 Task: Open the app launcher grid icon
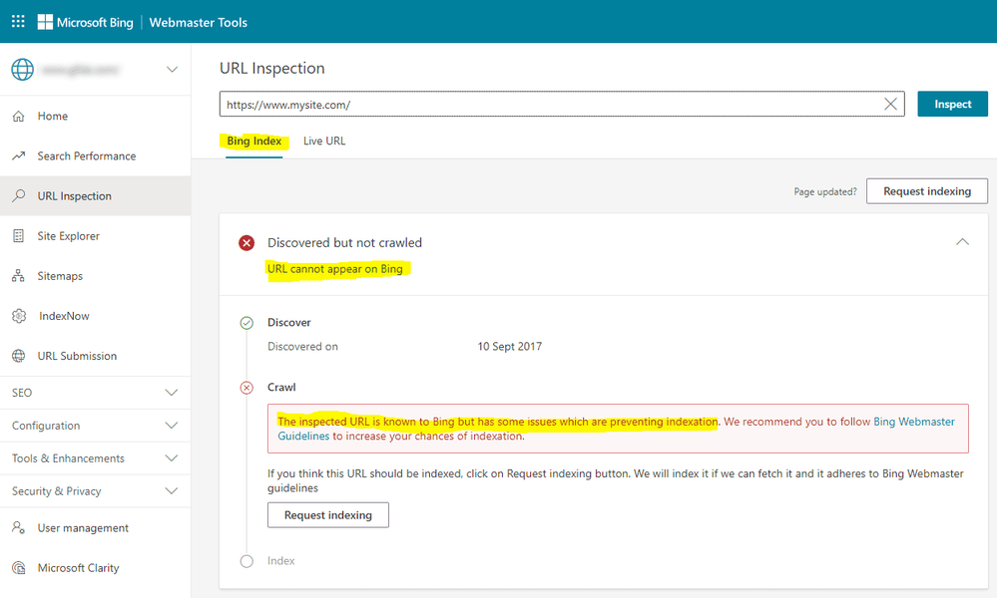point(18,22)
